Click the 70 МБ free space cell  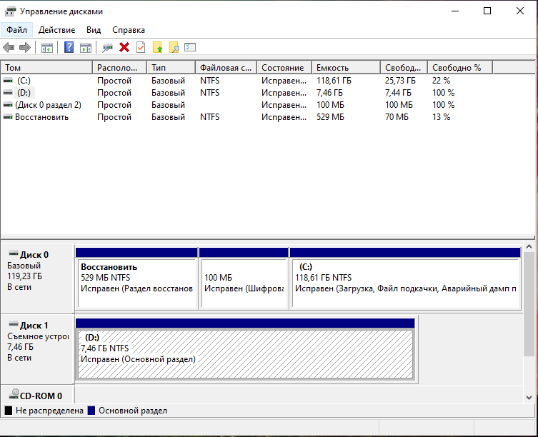397,117
